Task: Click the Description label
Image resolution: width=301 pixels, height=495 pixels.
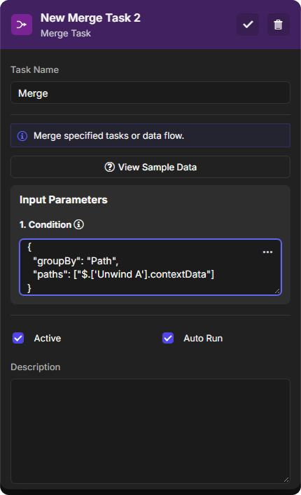Action: coord(35,367)
